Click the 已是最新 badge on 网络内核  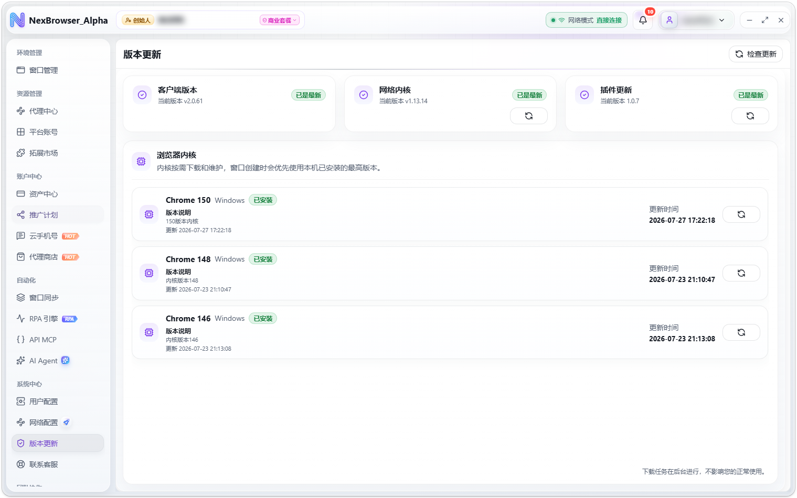point(529,95)
